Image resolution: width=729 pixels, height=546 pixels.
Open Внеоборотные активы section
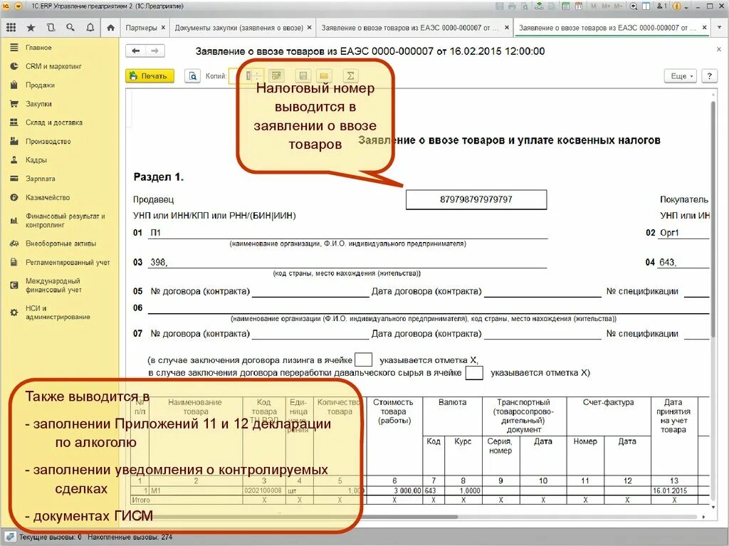[x=61, y=243]
